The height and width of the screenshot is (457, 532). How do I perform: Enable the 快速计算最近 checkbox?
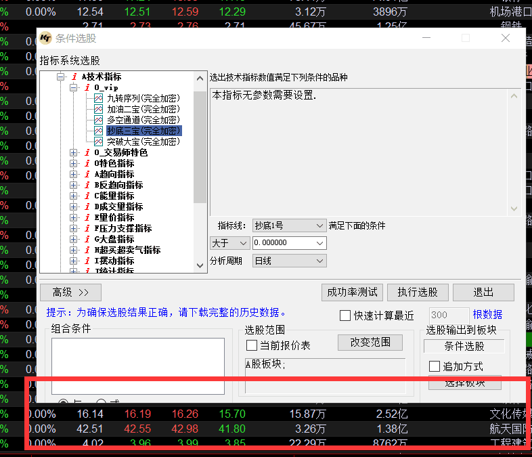(x=345, y=315)
